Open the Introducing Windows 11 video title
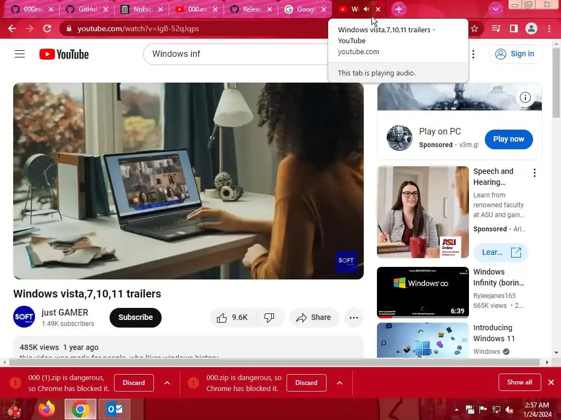The height and width of the screenshot is (420, 561). (494, 333)
